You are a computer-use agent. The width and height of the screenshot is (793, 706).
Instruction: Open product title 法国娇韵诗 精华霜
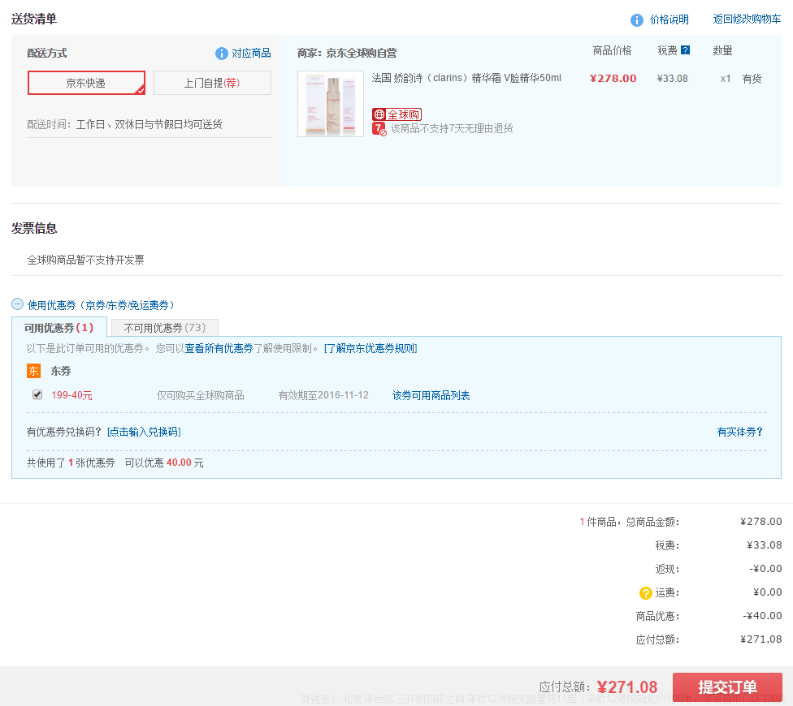point(466,78)
